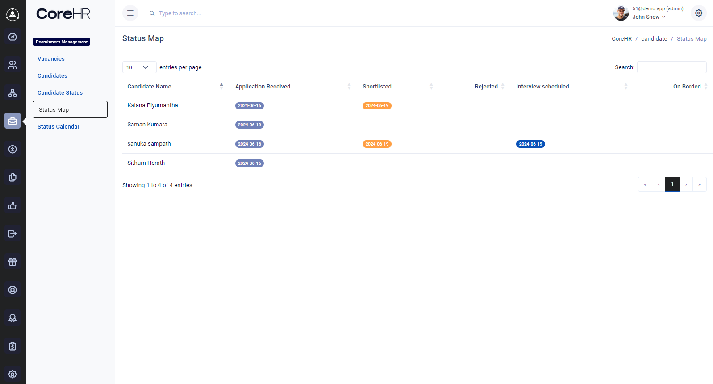Click the award ribbon icon in sidebar

coord(13,318)
